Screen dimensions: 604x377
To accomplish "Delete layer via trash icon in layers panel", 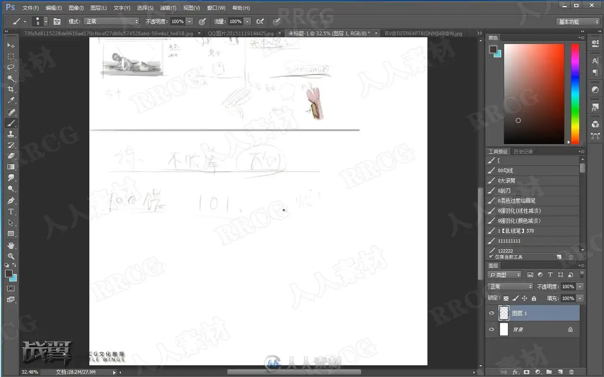I will click(x=571, y=372).
